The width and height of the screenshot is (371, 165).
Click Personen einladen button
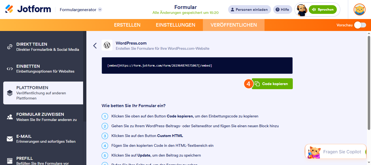point(249,10)
